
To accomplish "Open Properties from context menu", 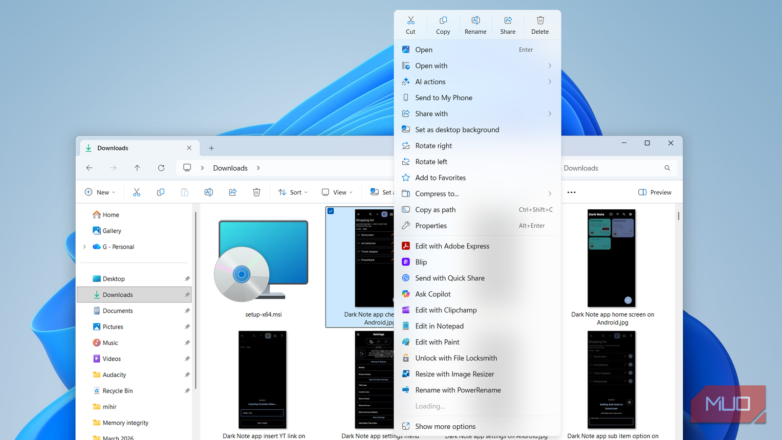I will point(478,226).
